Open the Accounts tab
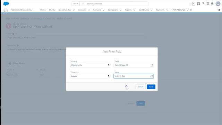The height and width of the screenshot is (125, 222). coord(82,10)
